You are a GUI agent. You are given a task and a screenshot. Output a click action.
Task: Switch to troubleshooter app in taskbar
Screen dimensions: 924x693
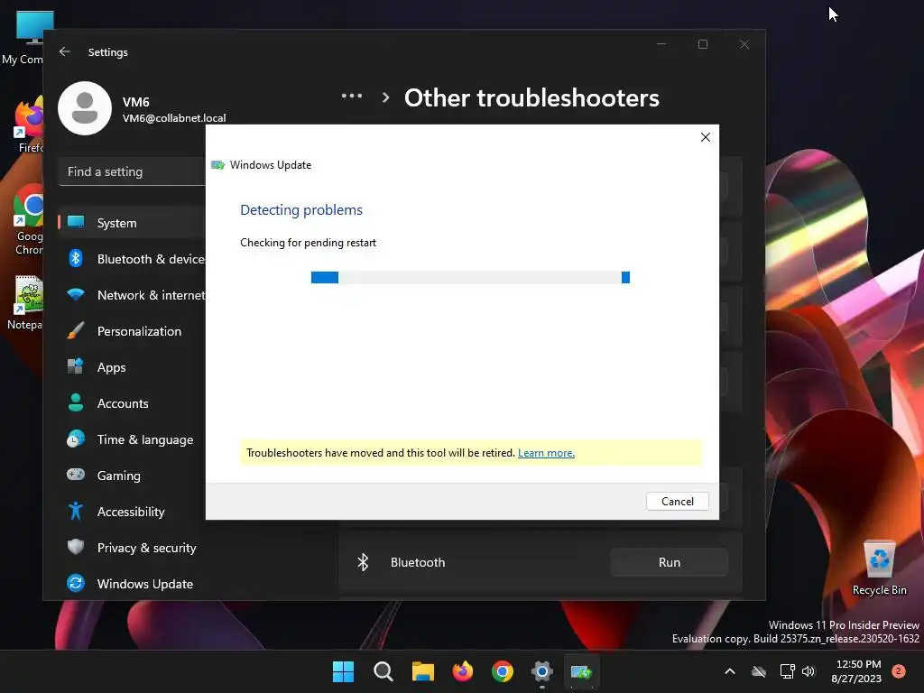[x=582, y=671]
